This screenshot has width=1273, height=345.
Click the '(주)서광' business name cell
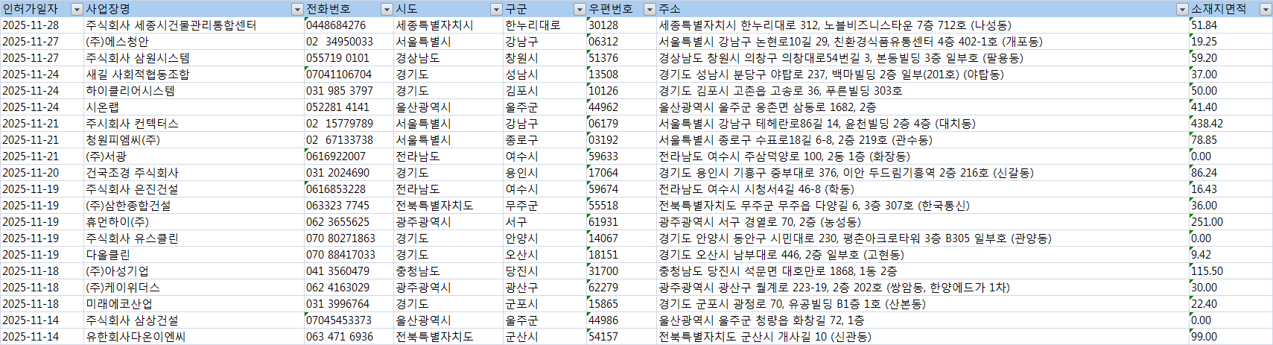point(194,156)
